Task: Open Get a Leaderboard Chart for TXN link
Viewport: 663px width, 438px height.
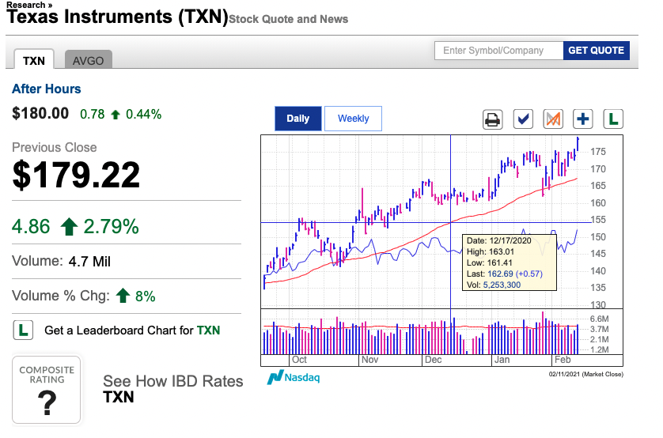Action: [x=132, y=330]
